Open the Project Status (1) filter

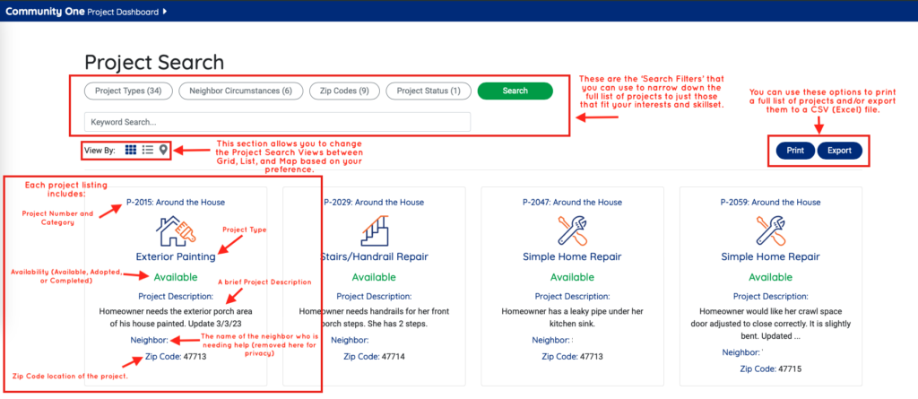point(428,91)
